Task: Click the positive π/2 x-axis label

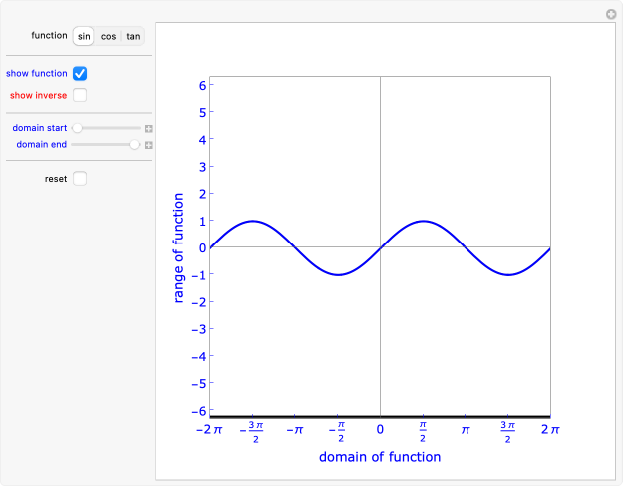Action: click(x=423, y=432)
